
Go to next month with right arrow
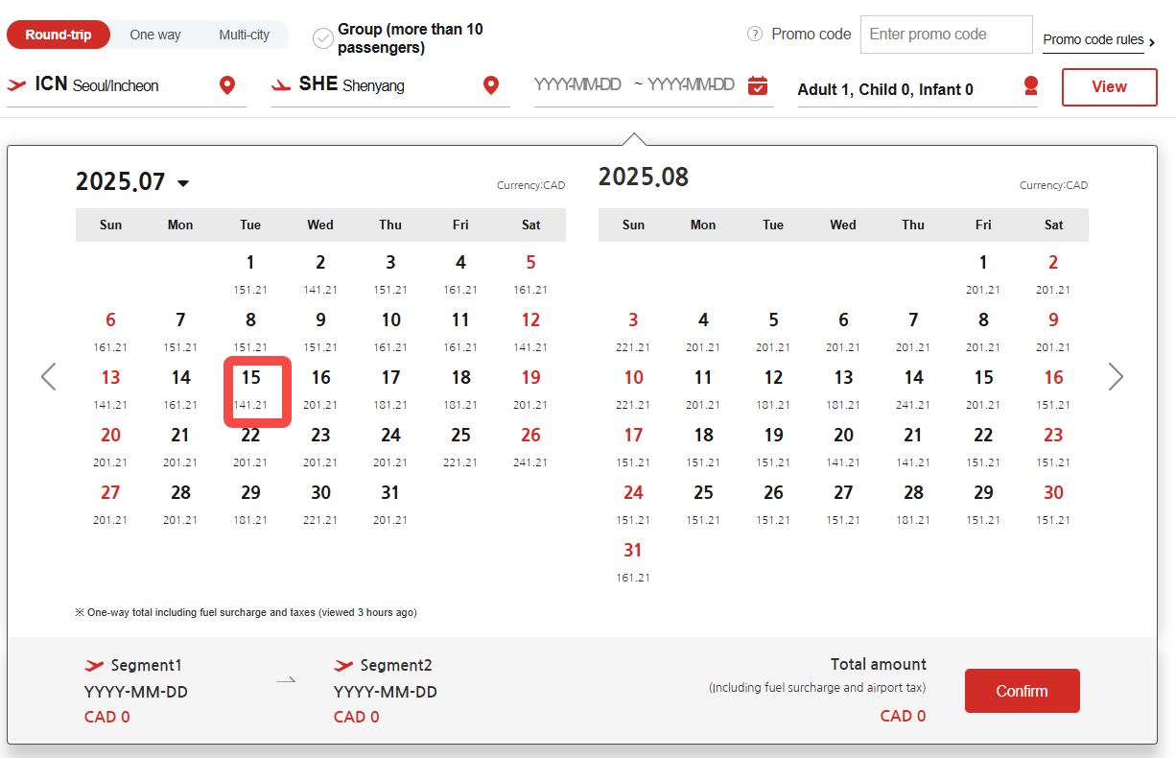[1116, 377]
